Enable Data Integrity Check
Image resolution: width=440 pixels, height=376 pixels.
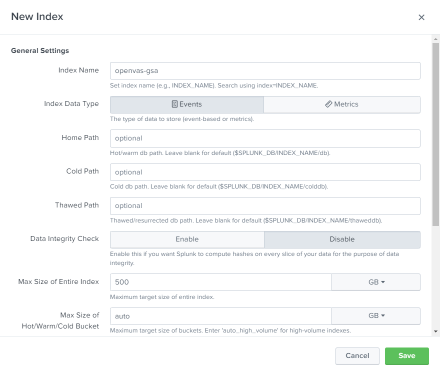[187, 239]
